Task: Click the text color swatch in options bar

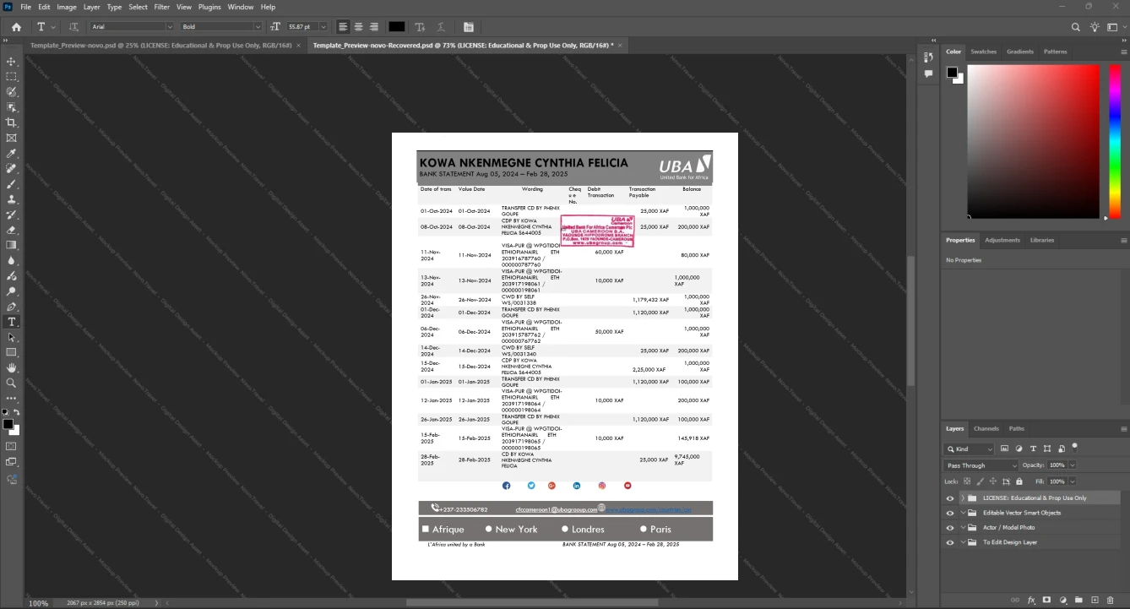Action: [397, 27]
